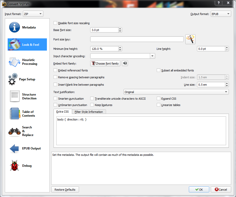Enable Insert blank line between paragraphs
The width and height of the screenshot is (236, 197).
click(x=55, y=85)
